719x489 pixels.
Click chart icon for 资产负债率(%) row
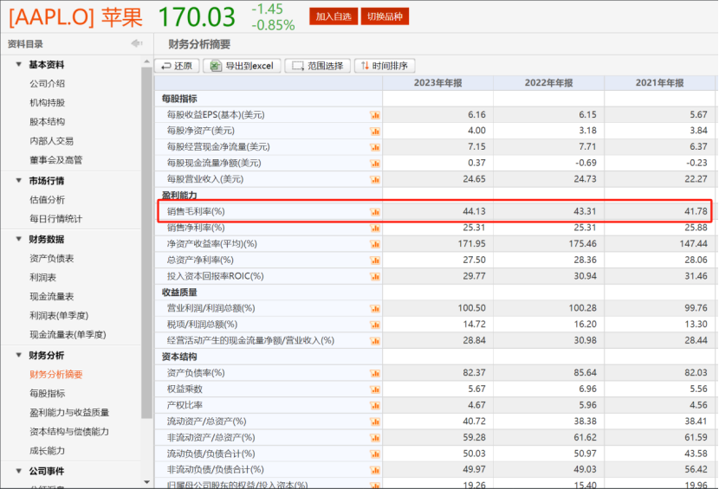375,373
